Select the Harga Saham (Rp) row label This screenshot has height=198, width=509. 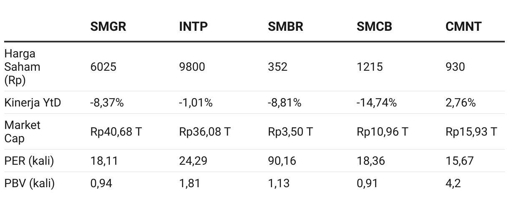(x=23, y=67)
